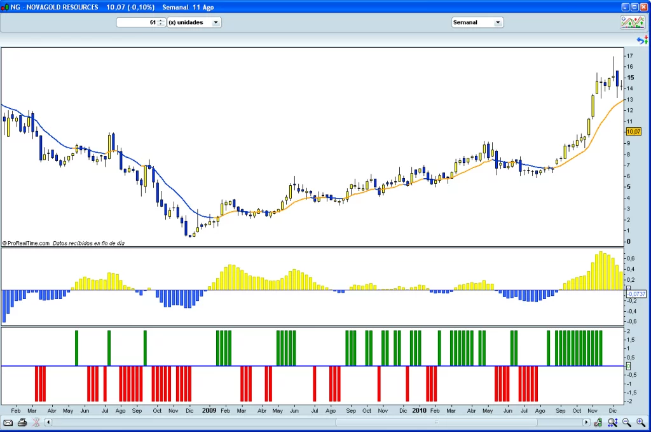Open the Semanal timeframe dropdown

477,22
